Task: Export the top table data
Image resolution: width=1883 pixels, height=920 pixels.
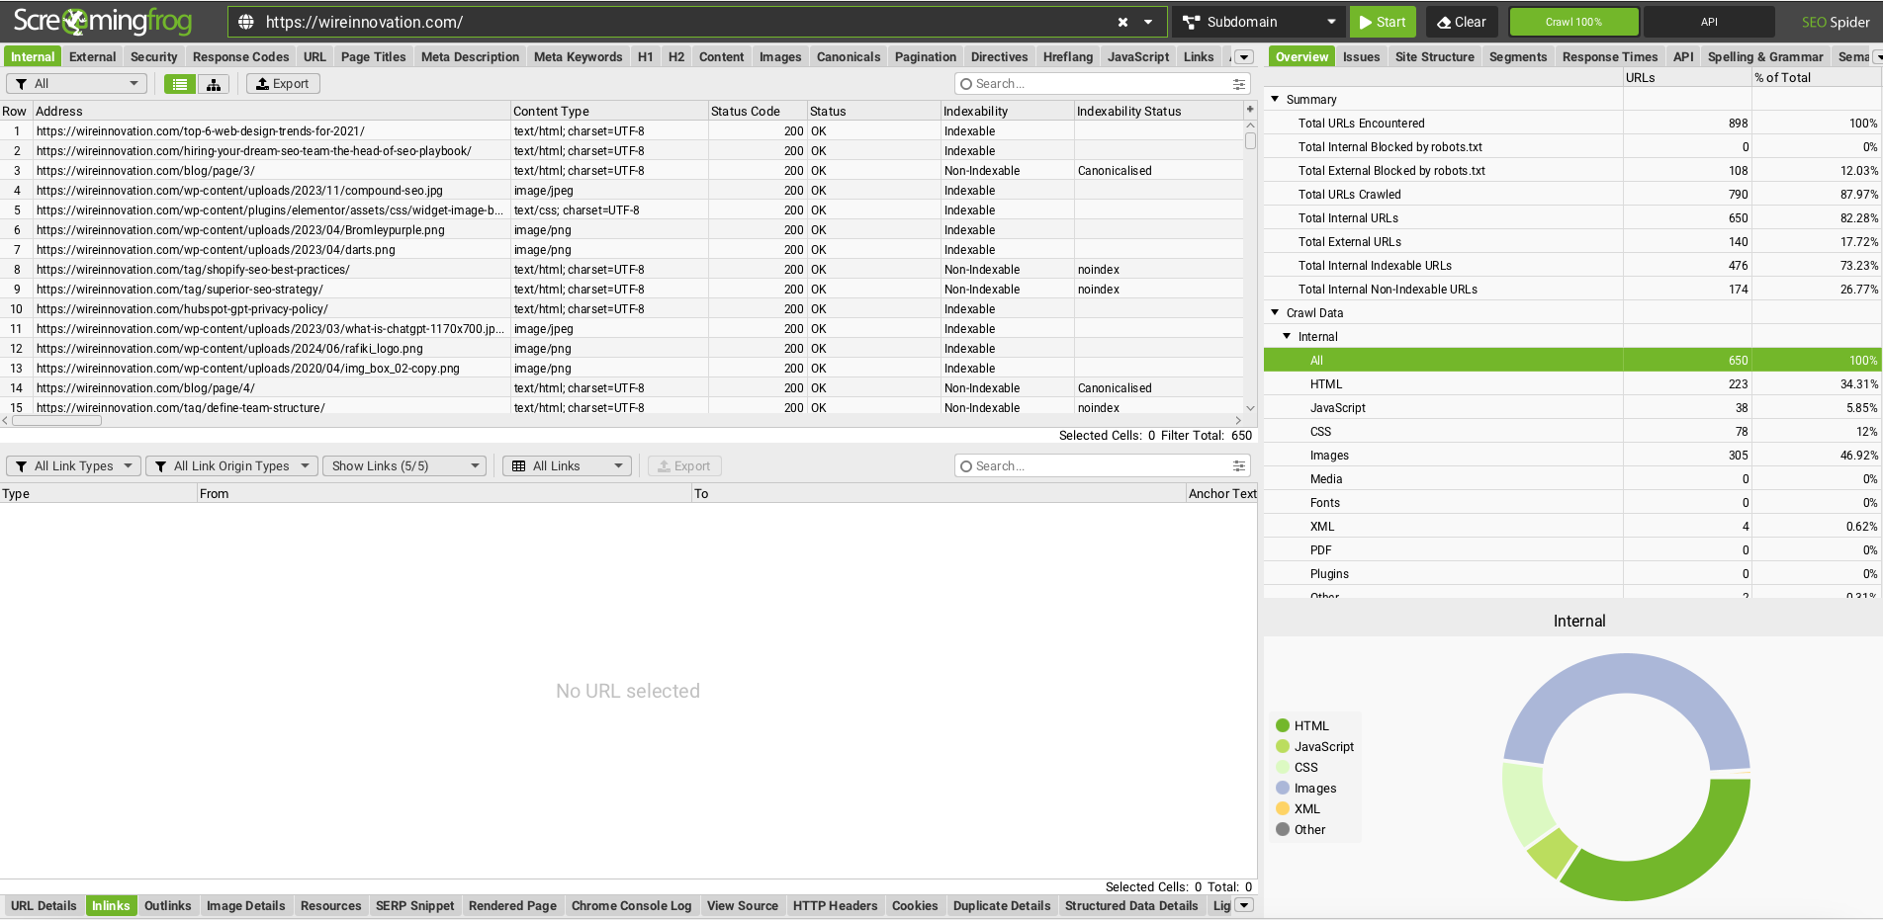Action: [x=283, y=84]
